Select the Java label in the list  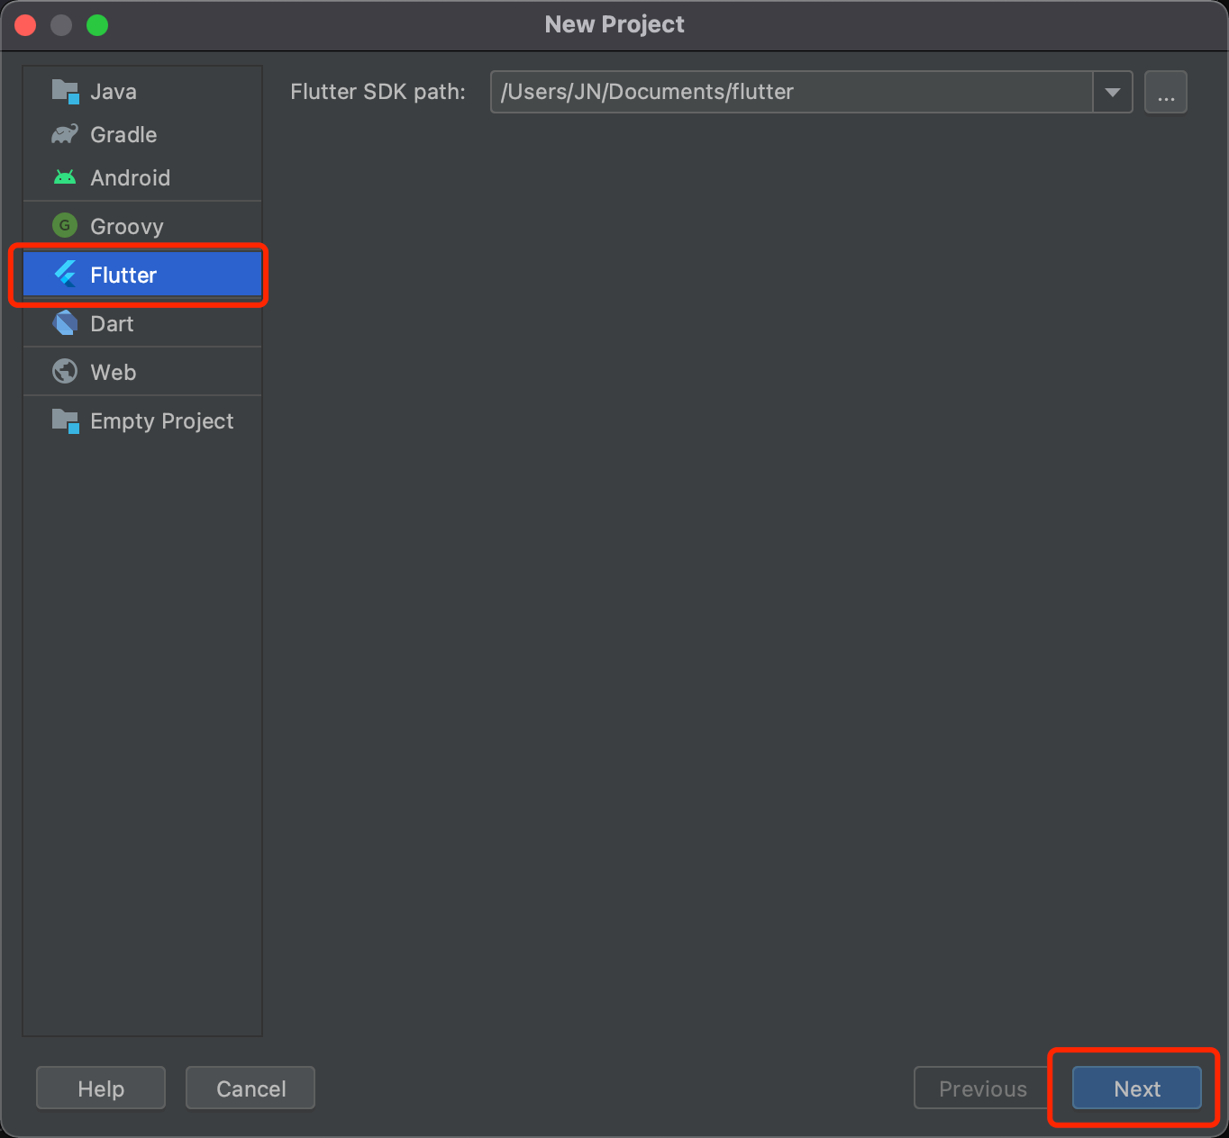(x=114, y=92)
